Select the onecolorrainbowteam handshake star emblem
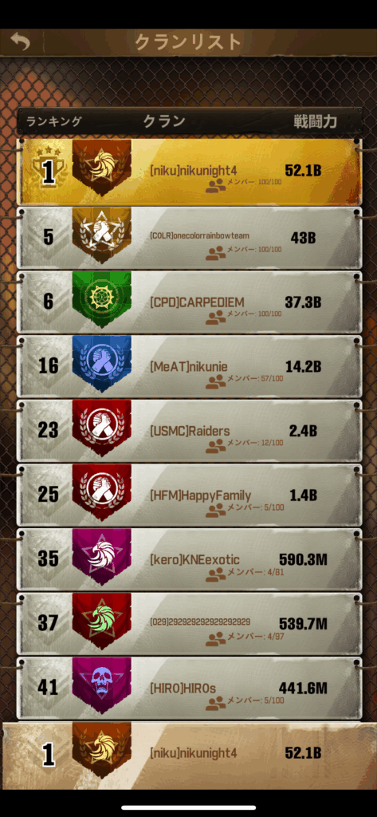 (x=101, y=235)
